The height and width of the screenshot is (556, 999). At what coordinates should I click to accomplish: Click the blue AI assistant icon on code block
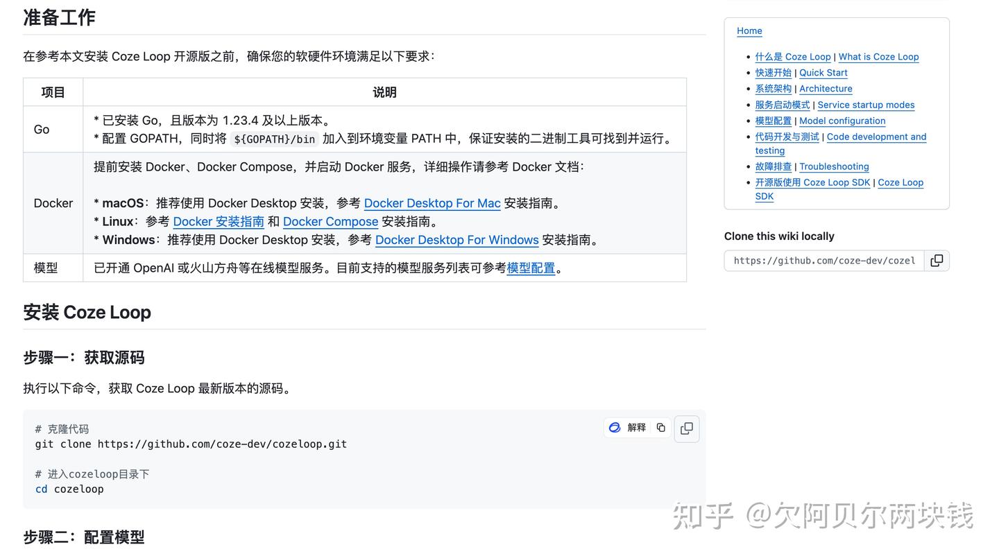click(x=614, y=428)
